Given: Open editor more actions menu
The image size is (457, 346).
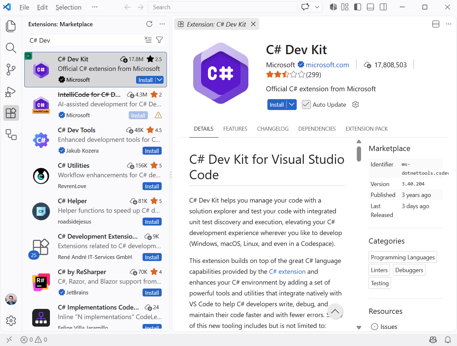Looking at the screenshot, I should point(448,24).
